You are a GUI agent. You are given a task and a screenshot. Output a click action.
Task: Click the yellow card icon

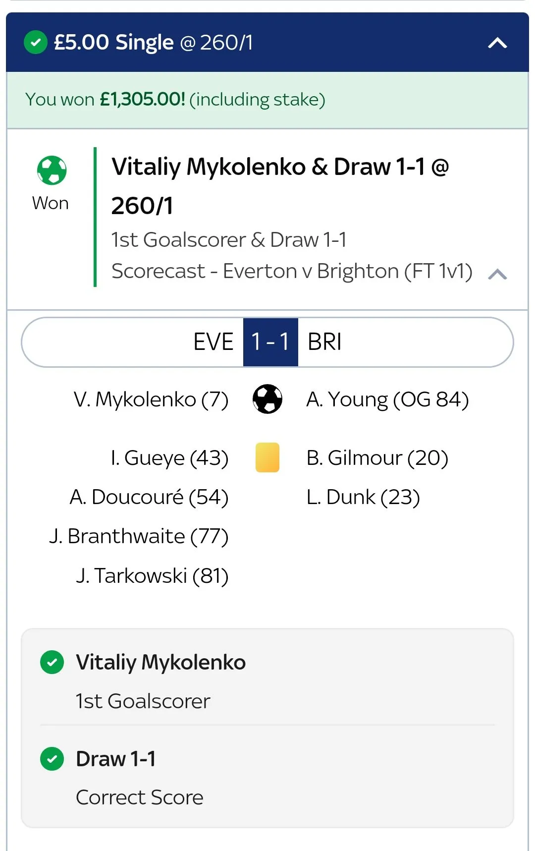tap(267, 457)
